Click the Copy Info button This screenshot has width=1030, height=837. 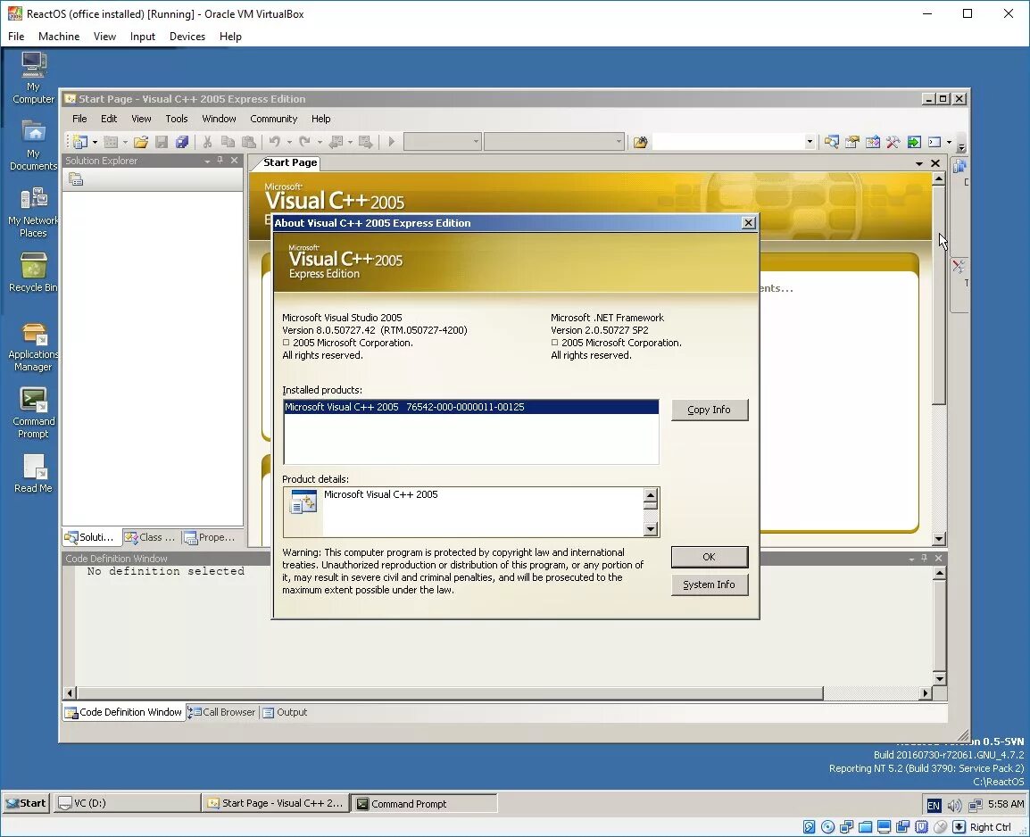[x=710, y=410]
